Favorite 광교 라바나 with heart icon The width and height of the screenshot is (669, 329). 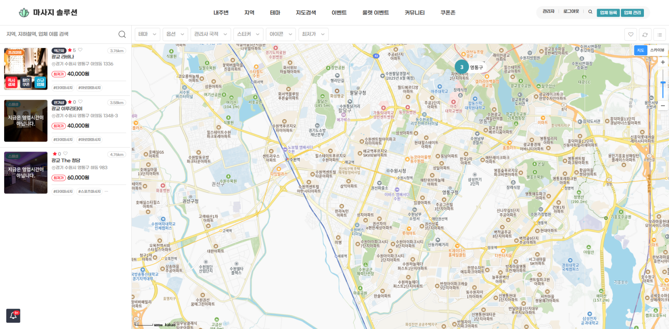click(80, 50)
